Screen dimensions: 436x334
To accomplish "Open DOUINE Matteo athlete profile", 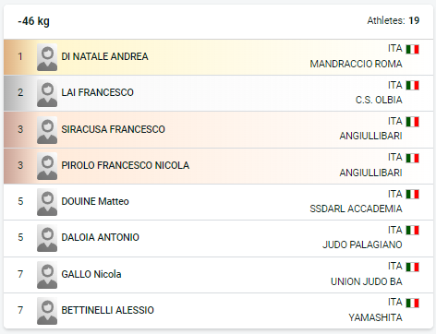I will point(95,201).
